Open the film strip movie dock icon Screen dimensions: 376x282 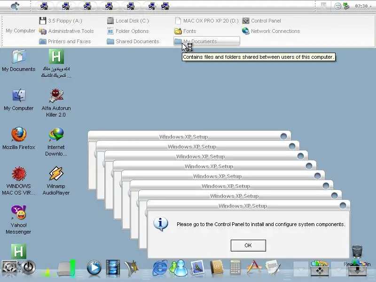[x=113, y=267]
